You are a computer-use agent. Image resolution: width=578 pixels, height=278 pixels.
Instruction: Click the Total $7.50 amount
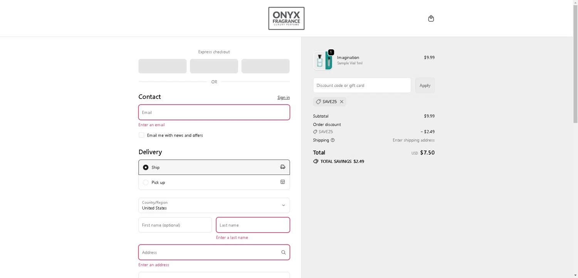(427, 153)
